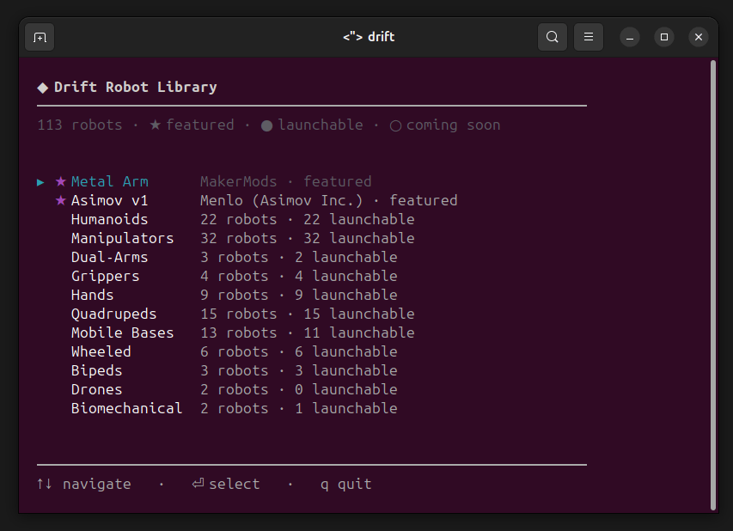Viewport: 733px width, 531px height.
Task: Click the terminal vertical scrollbar
Action: pos(713,285)
